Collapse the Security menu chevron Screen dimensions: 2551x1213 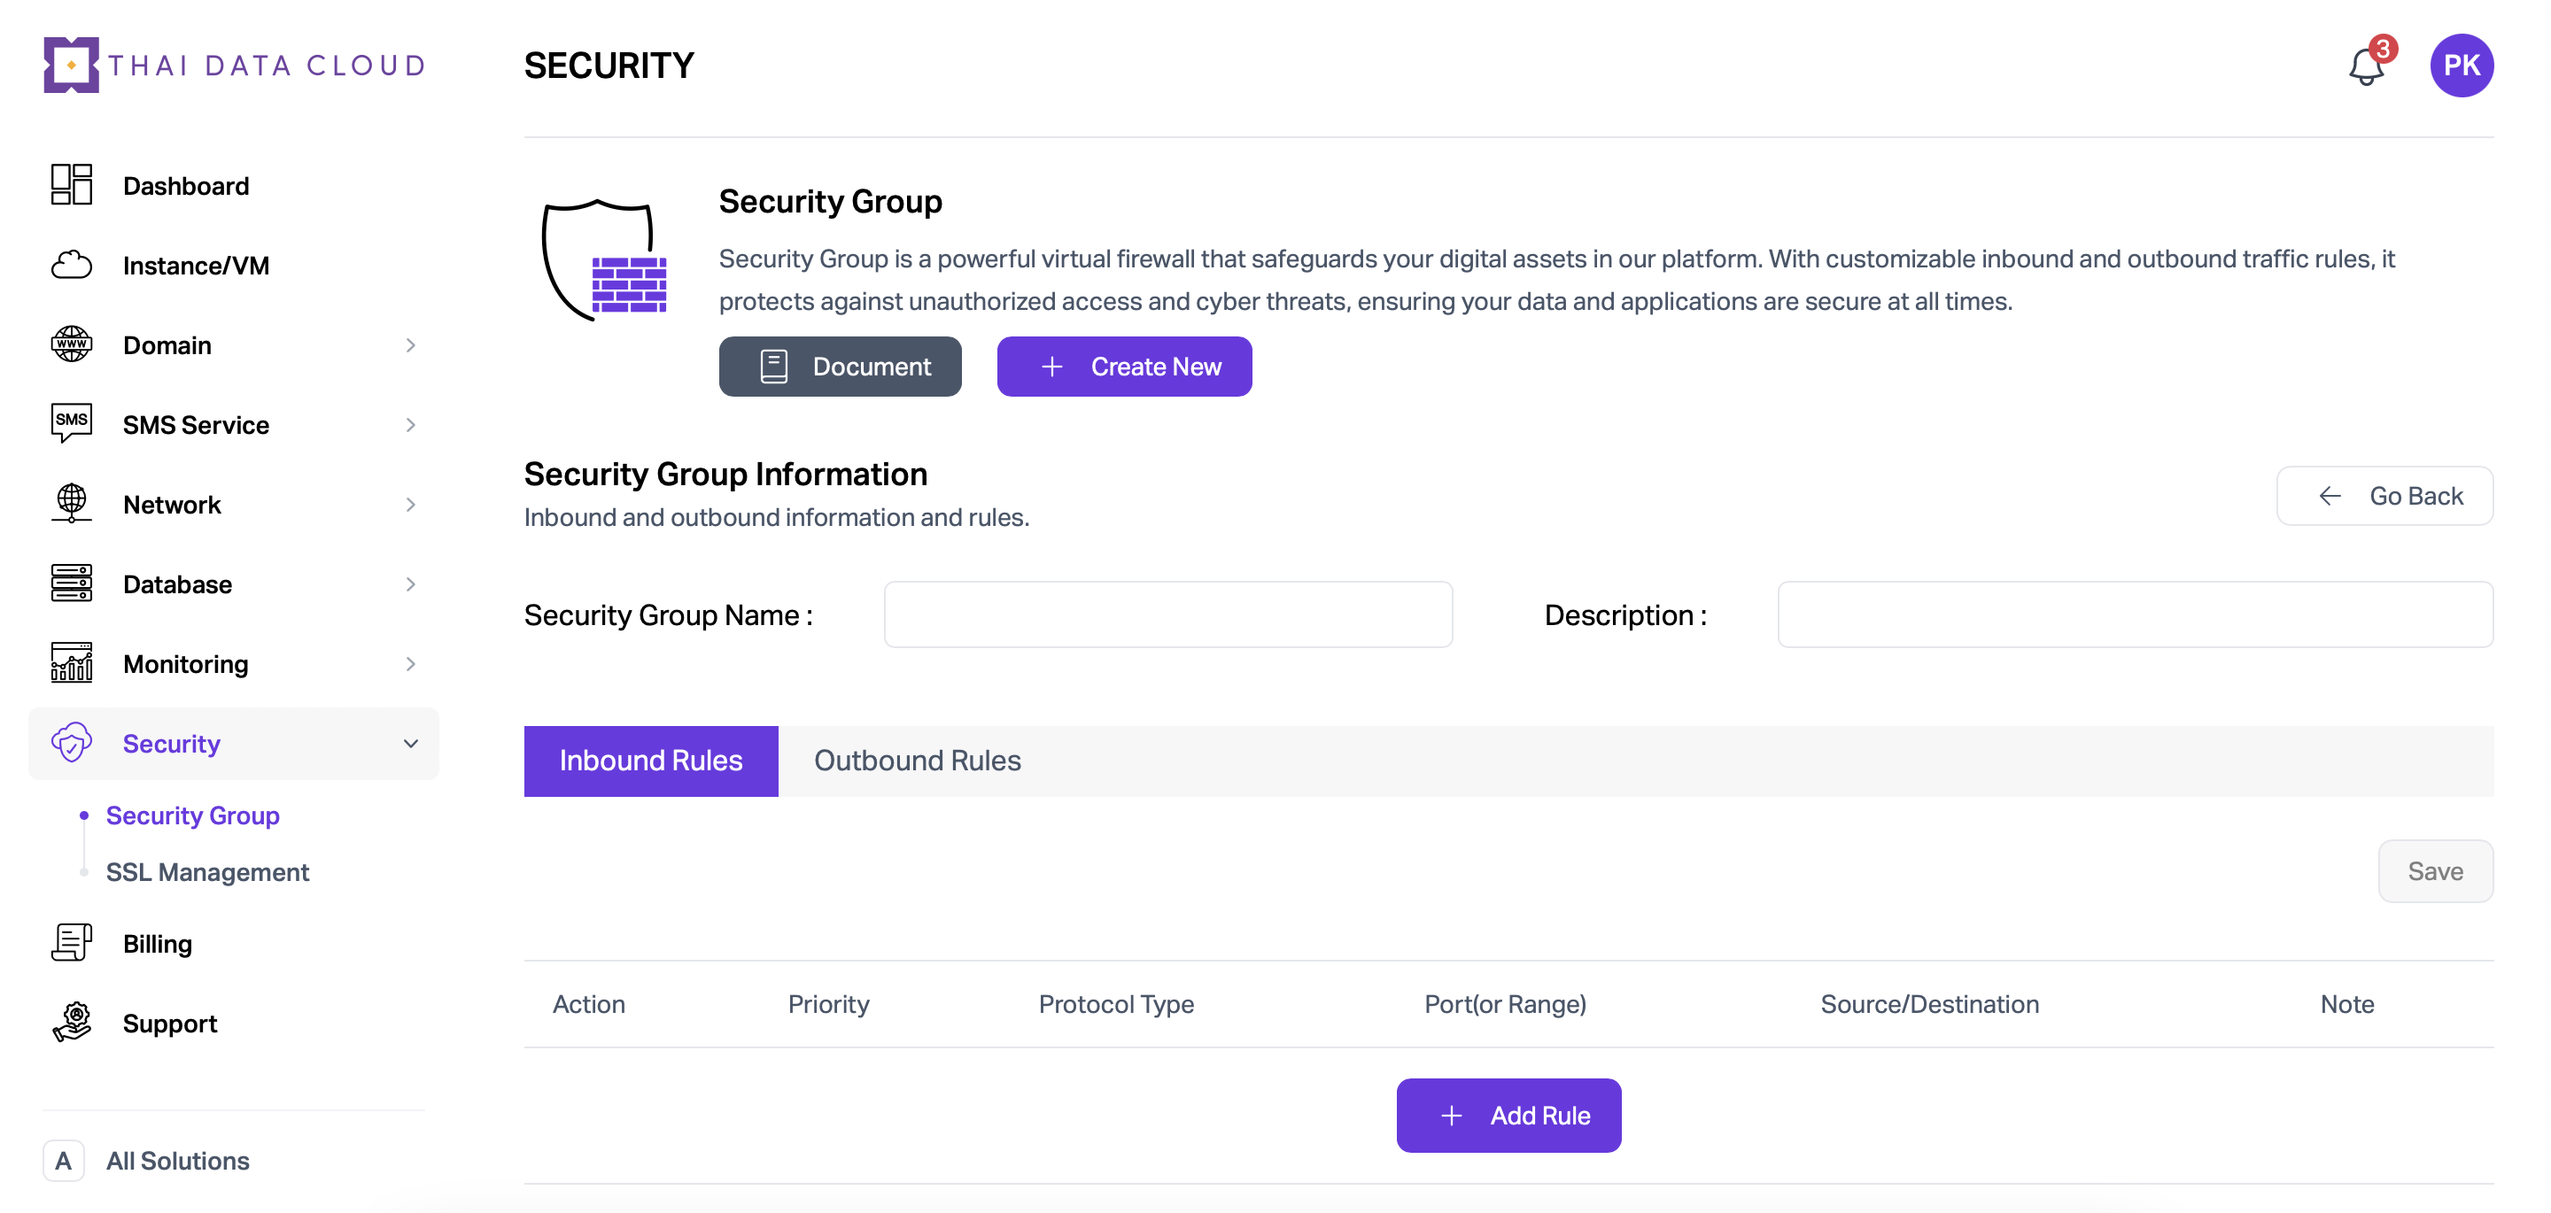(410, 744)
